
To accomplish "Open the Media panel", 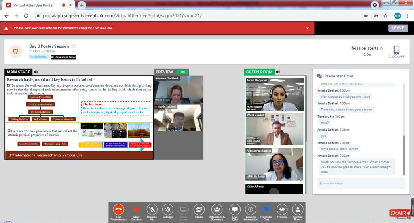I will (199, 212).
